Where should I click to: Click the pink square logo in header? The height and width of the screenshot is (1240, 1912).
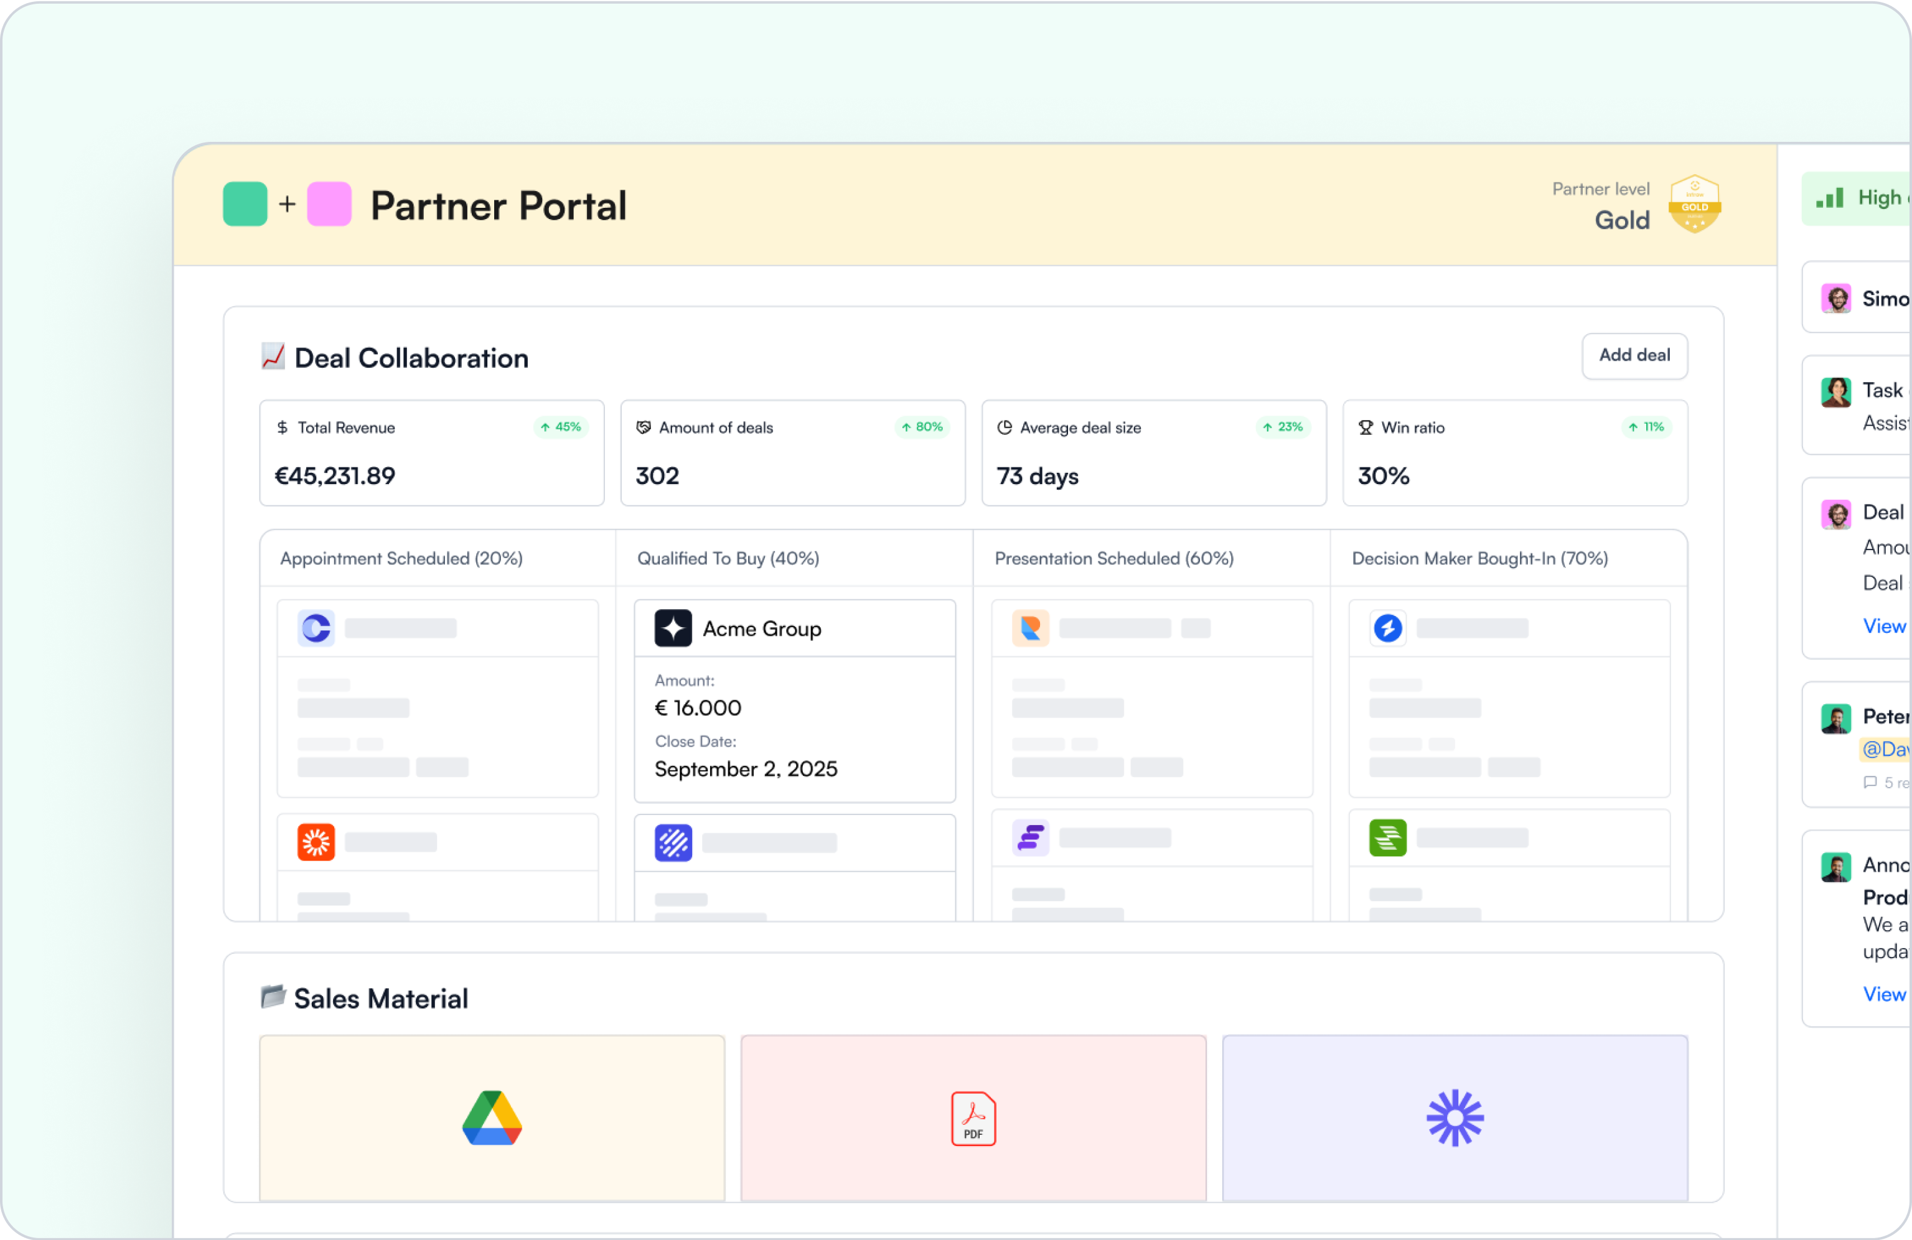(329, 204)
